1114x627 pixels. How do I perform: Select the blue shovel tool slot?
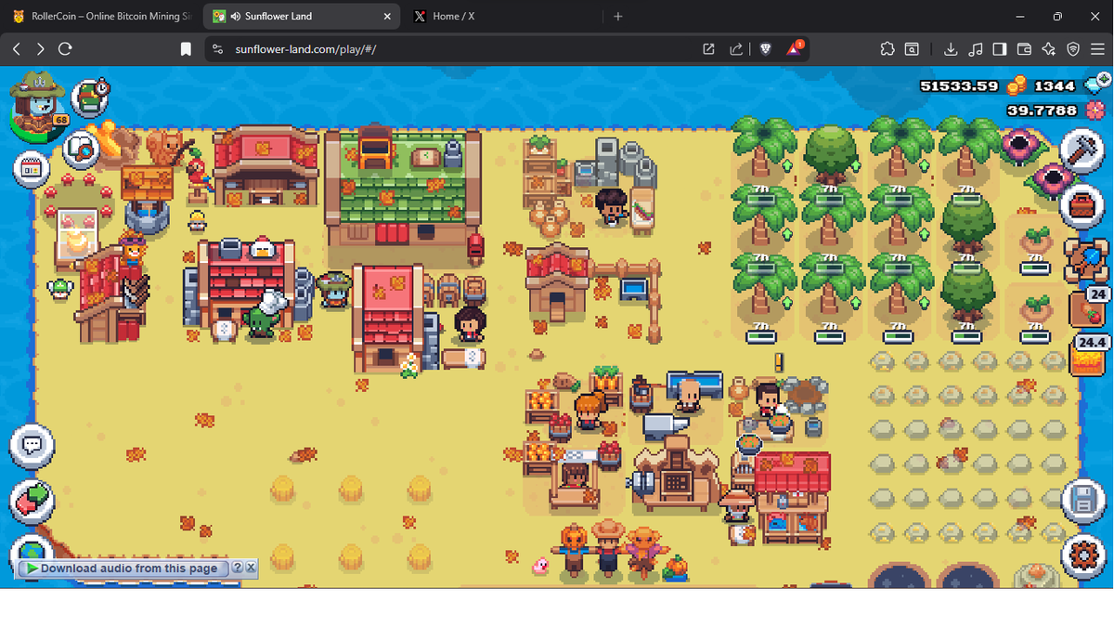[x=1085, y=260]
